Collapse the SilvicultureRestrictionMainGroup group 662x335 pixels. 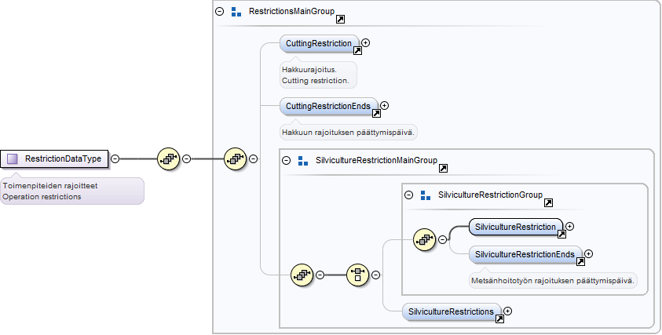(x=287, y=160)
